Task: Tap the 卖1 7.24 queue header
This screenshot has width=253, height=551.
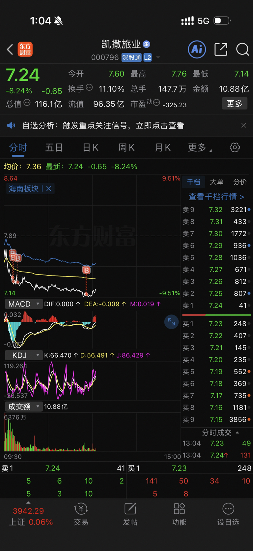Action: click(x=63, y=468)
